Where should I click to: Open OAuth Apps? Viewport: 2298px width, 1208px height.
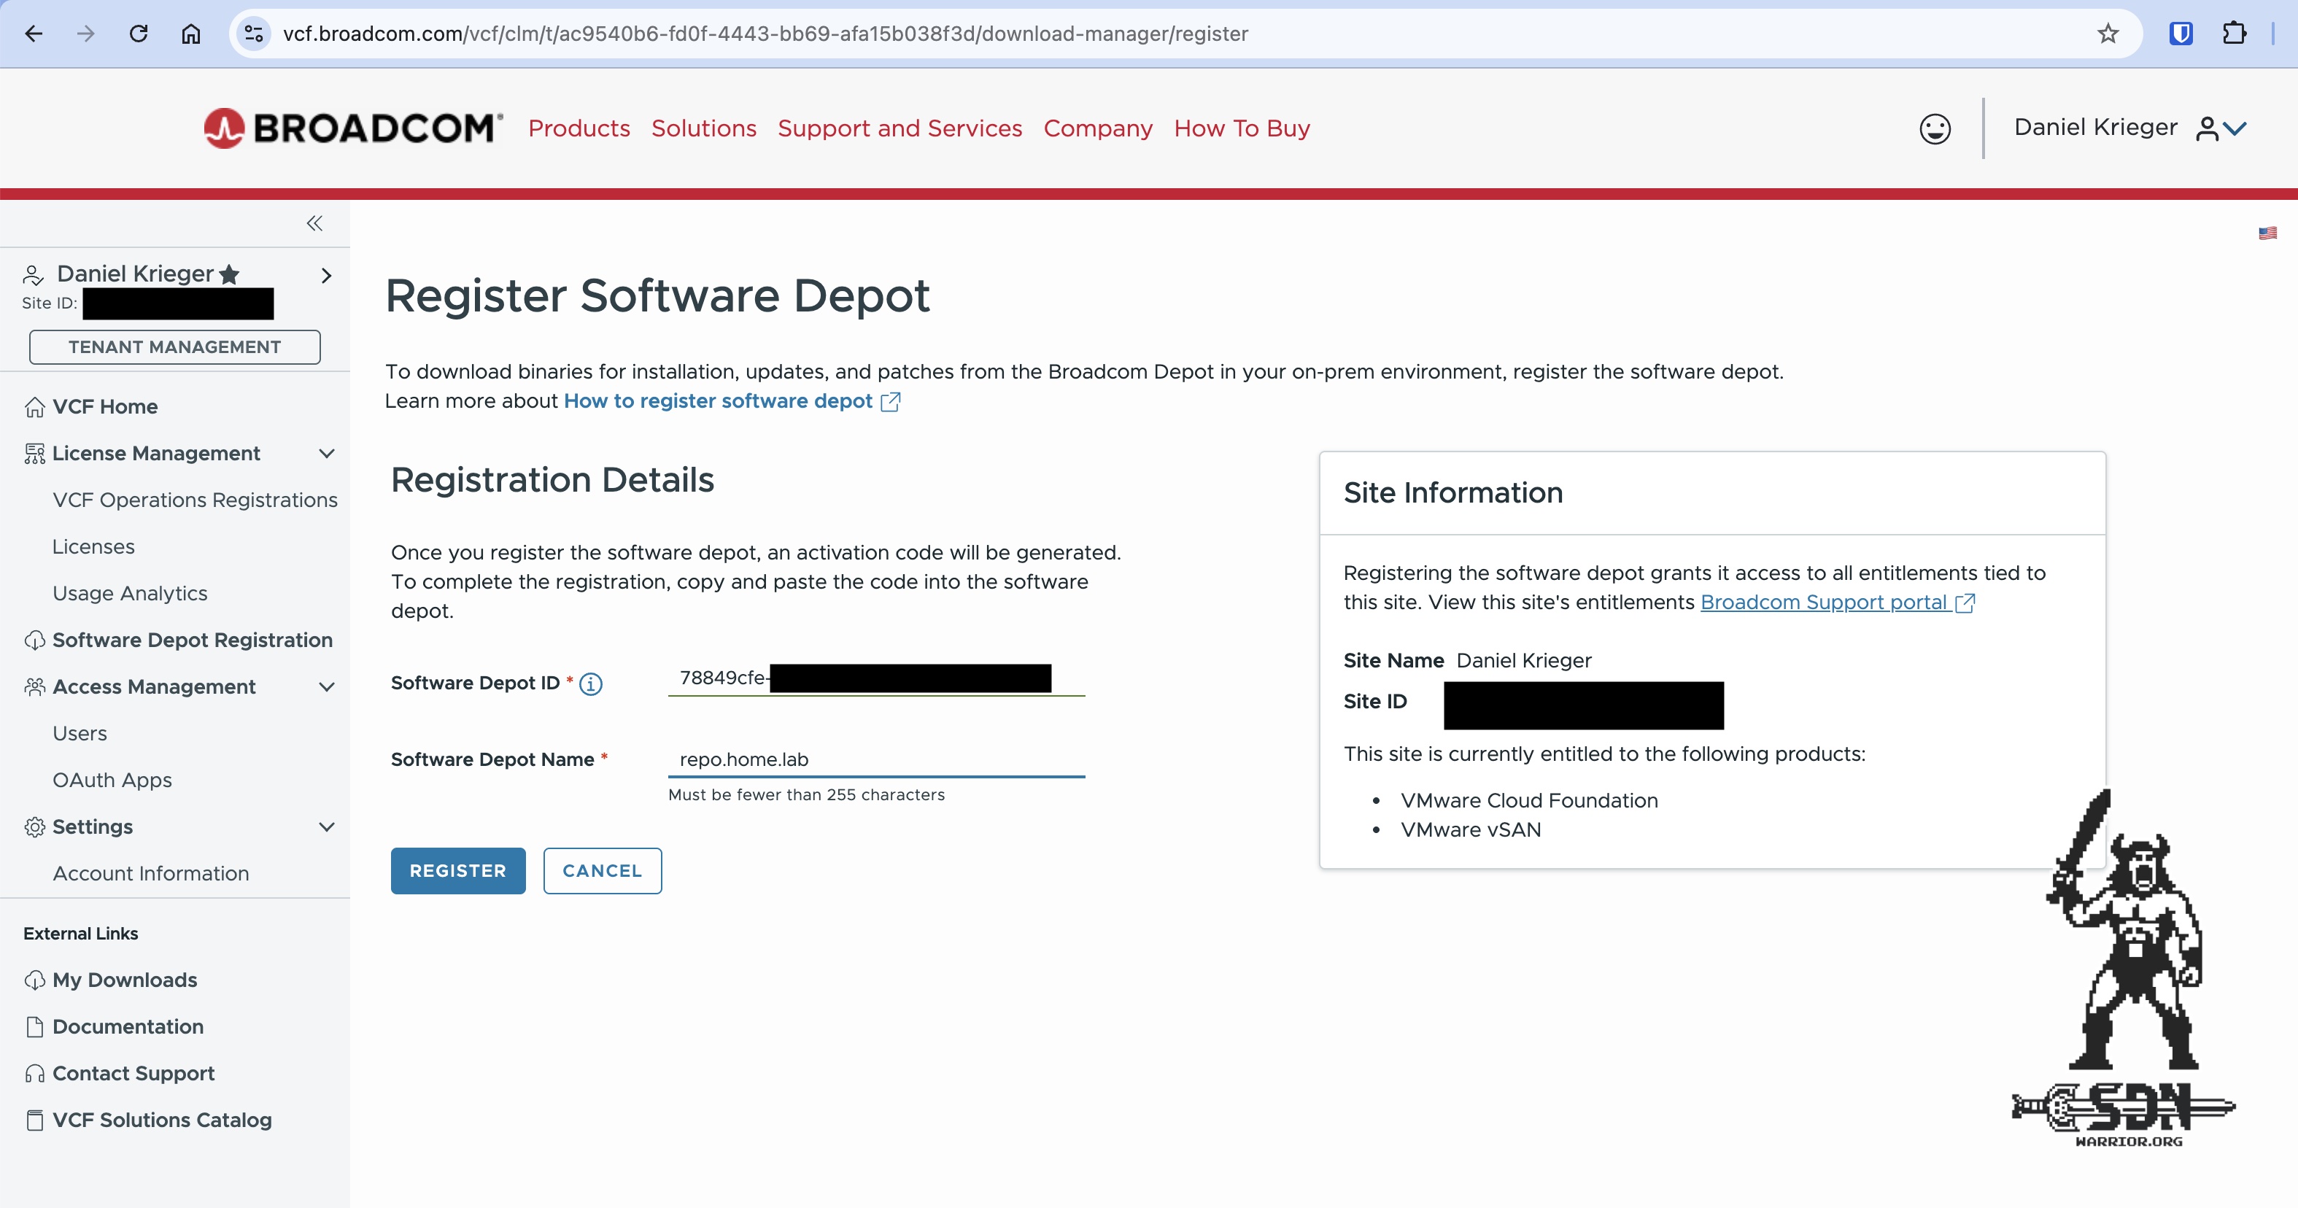coord(112,781)
